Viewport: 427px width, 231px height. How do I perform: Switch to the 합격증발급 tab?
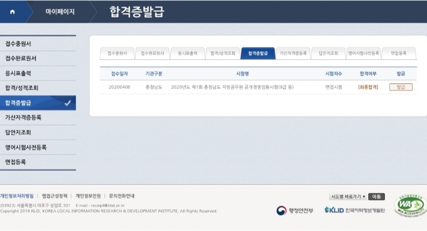[258, 53]
